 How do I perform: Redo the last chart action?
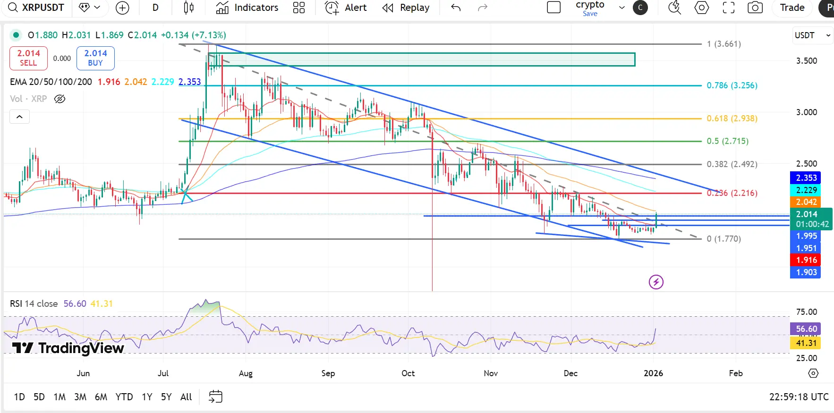point(482,8)
